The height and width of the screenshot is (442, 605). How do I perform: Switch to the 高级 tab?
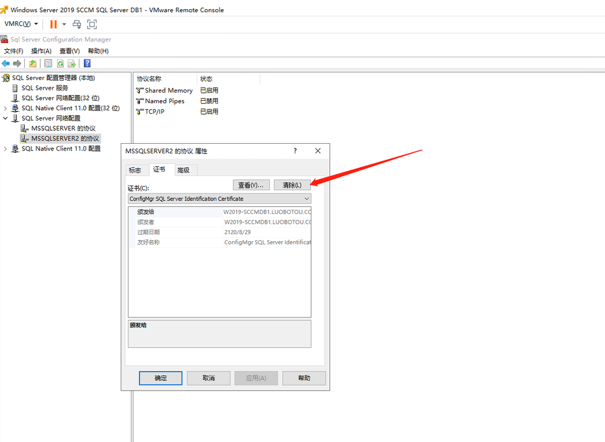tap(184, 170)
